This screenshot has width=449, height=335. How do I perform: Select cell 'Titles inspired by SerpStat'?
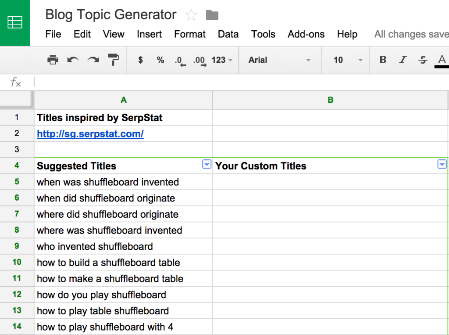[x=123, y=117]
